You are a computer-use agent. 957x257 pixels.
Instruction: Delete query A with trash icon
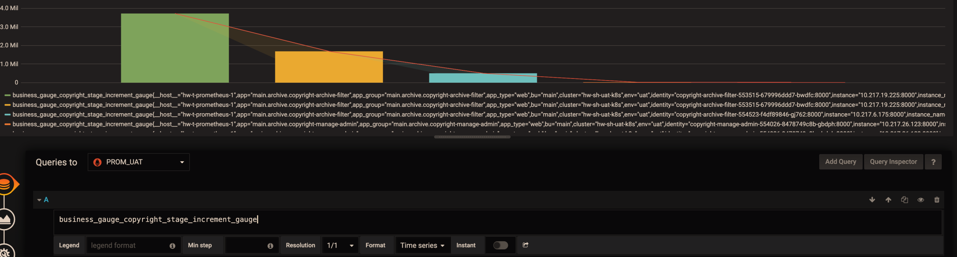click(x=937, y=200)
